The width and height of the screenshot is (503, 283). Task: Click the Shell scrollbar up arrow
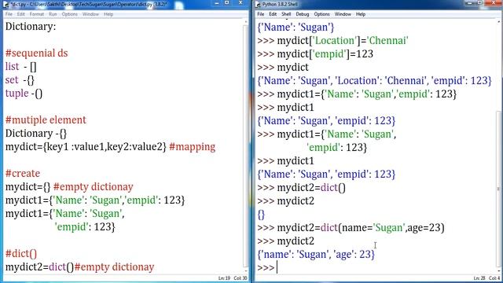click(499, 22)
